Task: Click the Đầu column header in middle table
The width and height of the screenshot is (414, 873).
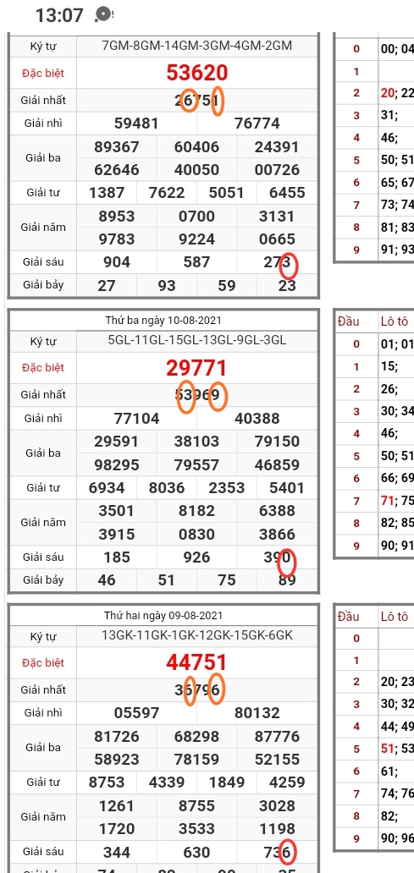Action: 348,321
